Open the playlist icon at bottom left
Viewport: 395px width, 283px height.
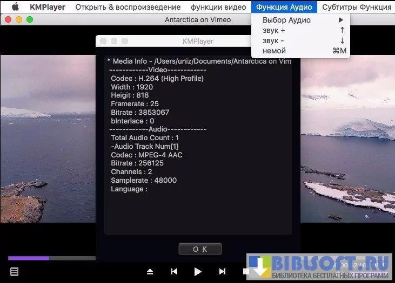click(x=15, y=272)
